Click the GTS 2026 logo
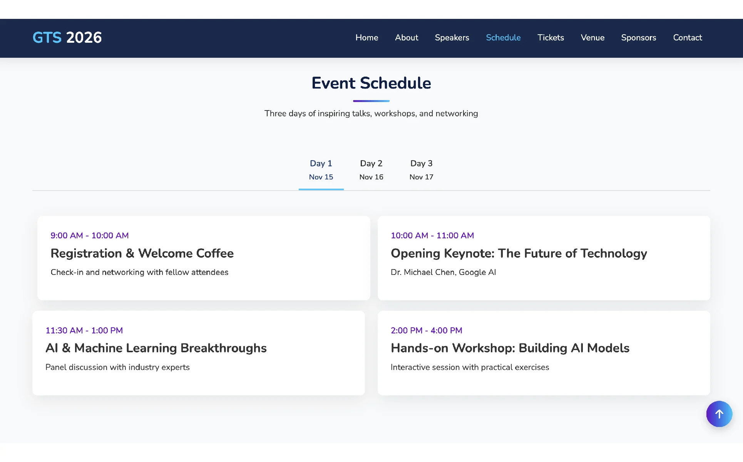The height and width of the screenshot is (462, 743). [x=67, y=38]
